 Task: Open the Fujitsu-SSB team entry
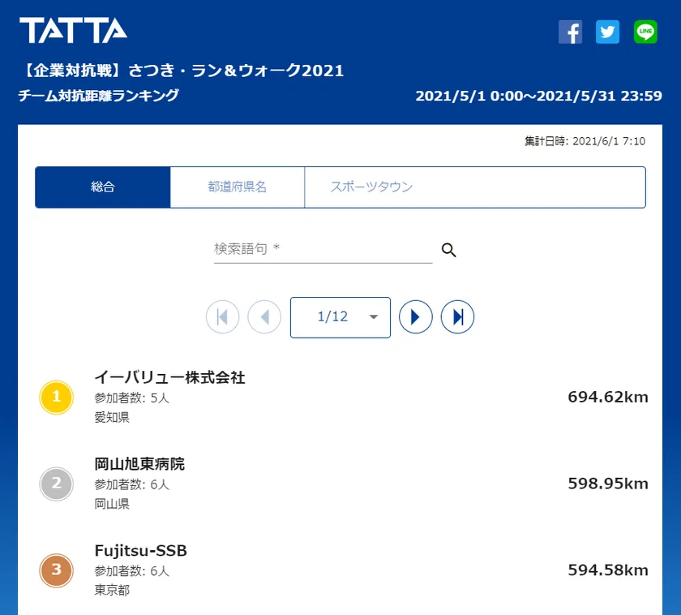point(141,551)
